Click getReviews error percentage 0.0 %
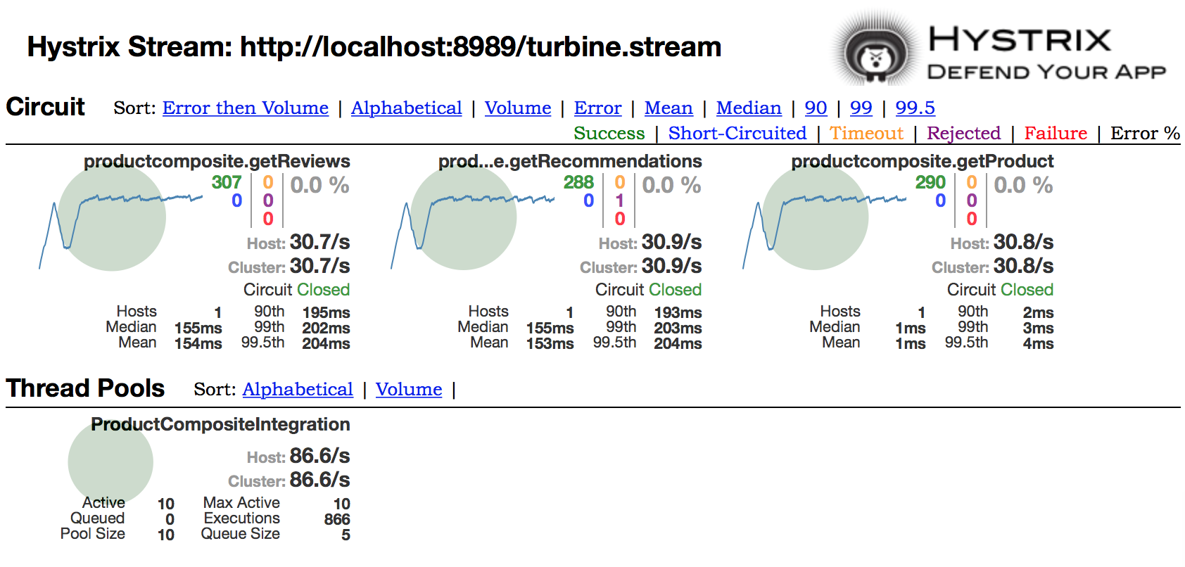The image size is (1185, 567). [320, 185]
